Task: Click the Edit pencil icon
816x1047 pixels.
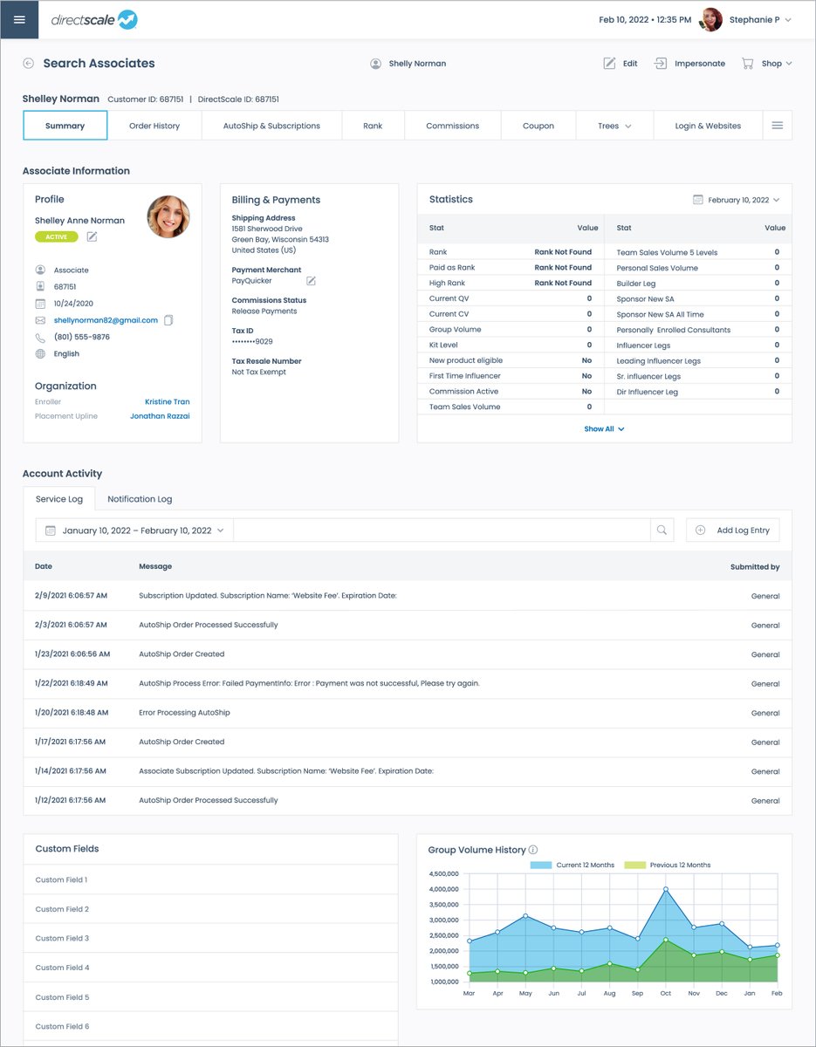Action: (609, 64)
